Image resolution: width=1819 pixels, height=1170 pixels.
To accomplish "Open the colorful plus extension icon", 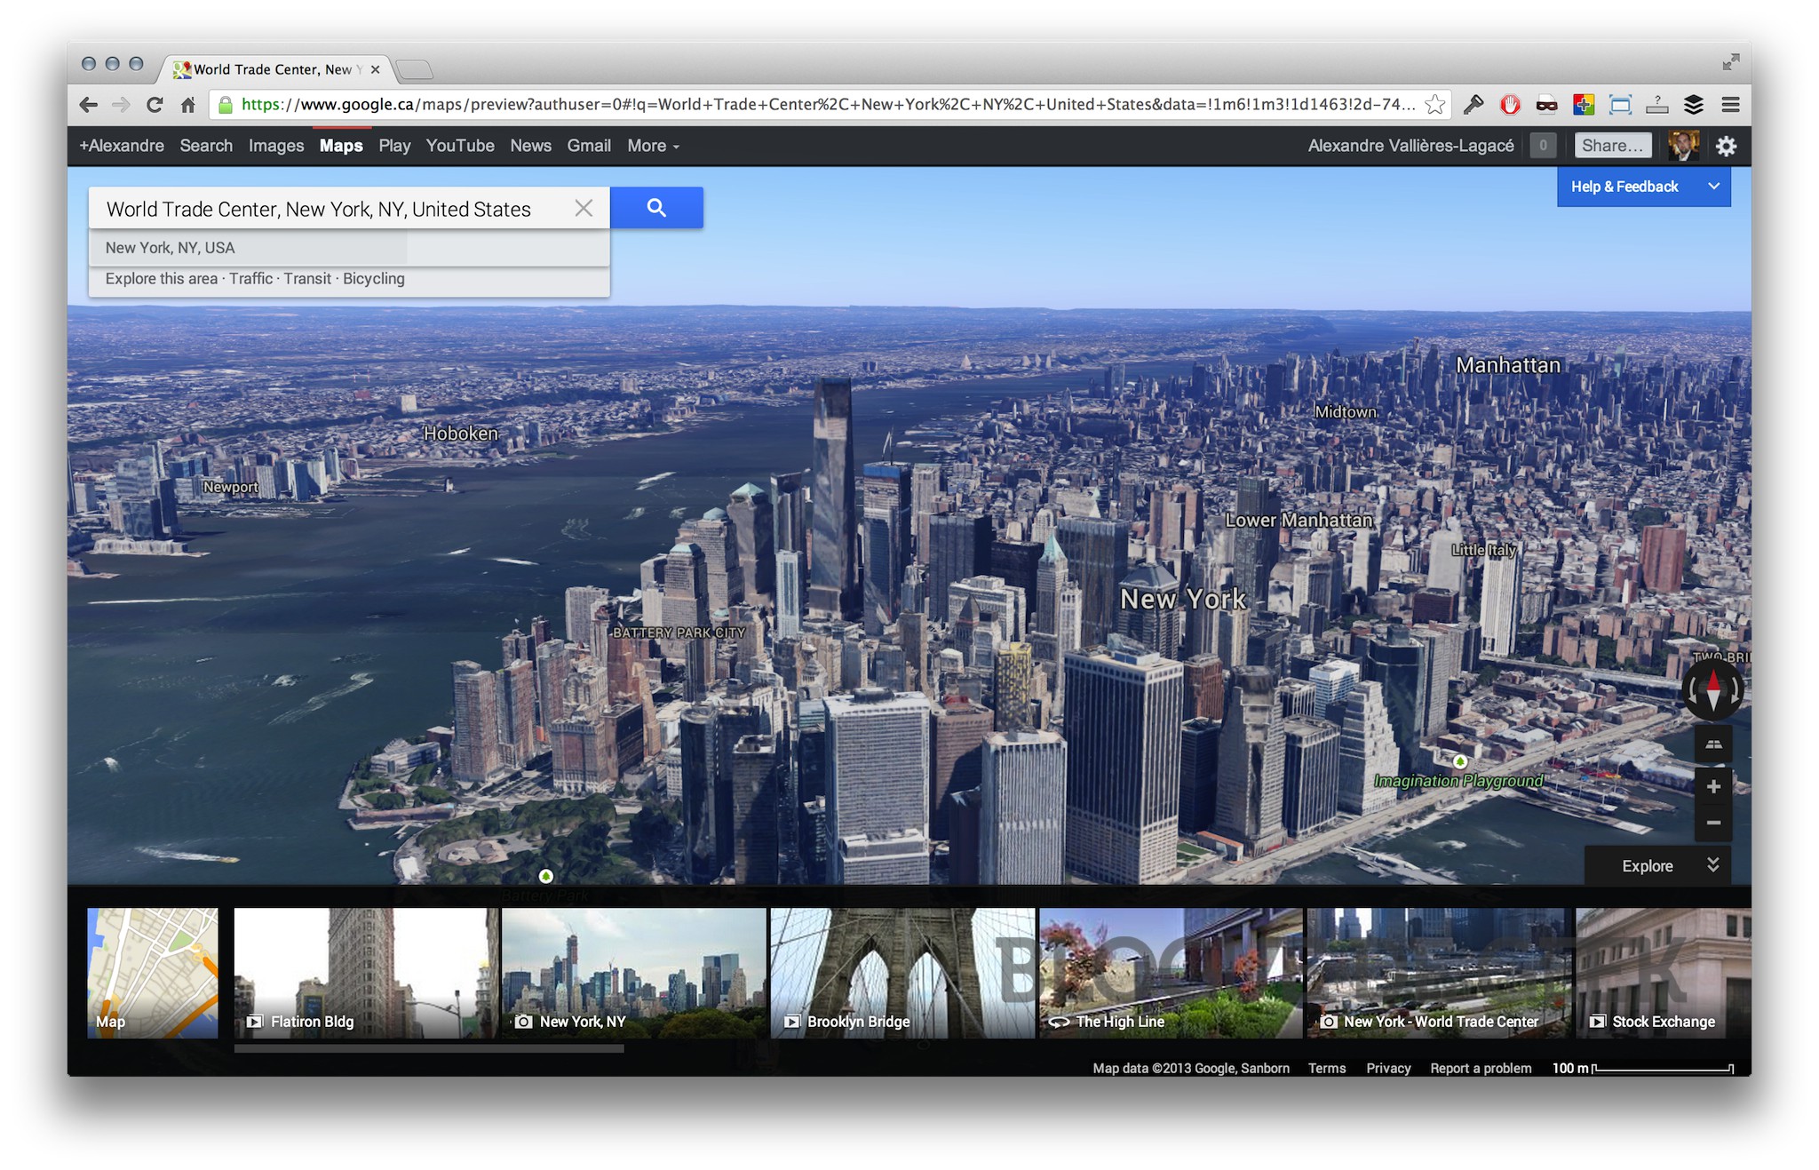I will (x=1583, y=105).
